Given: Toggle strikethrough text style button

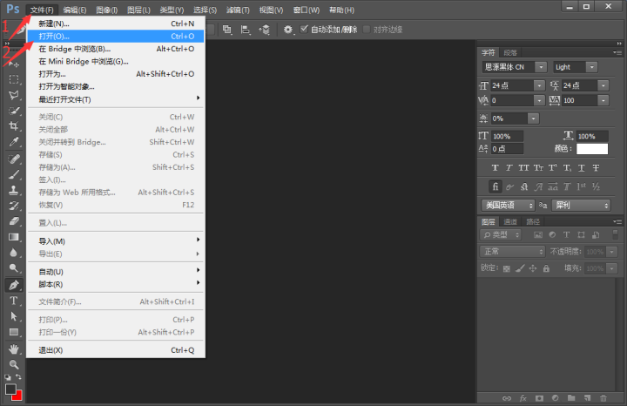Looking at the screenshot, I should click(x=596, y=167).
